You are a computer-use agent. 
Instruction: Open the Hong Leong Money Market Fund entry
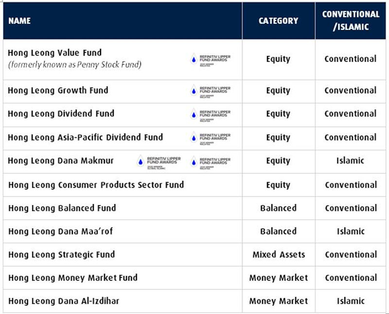[72, 278]
